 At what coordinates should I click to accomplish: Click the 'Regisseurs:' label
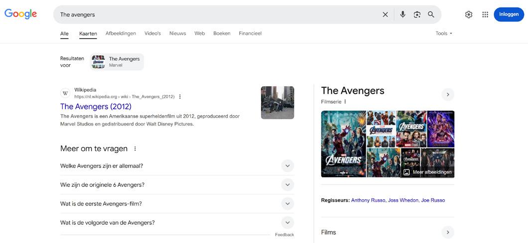coord(335,200)
